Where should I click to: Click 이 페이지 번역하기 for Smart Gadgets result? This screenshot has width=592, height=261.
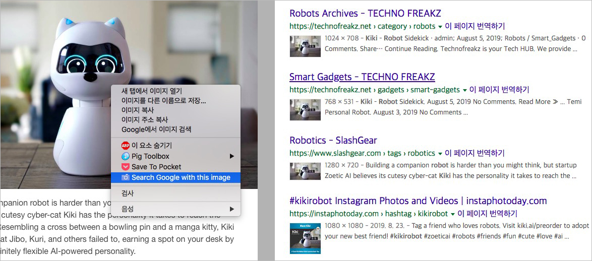coord(499,90)
